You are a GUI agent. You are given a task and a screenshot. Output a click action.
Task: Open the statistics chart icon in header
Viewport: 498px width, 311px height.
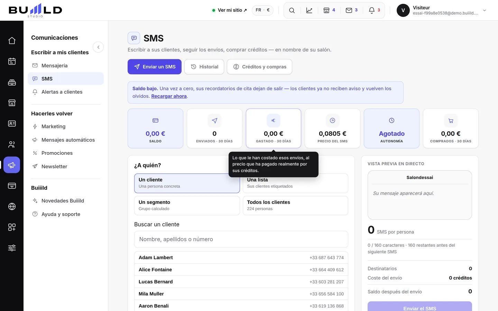pos(309,10)
